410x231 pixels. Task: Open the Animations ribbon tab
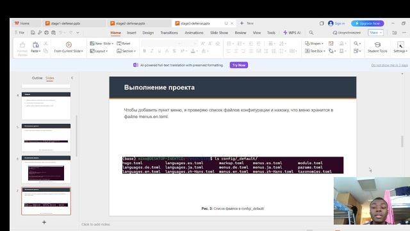point(194,33)
